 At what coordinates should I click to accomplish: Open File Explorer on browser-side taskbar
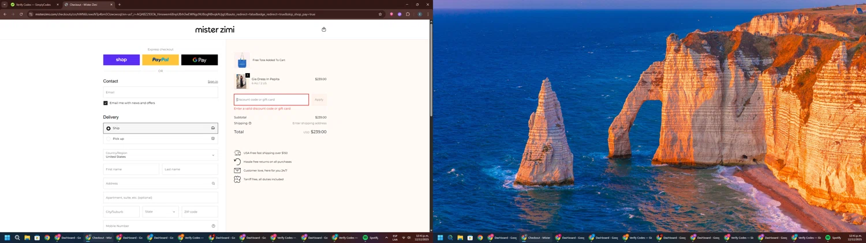[x=27, y=238]
